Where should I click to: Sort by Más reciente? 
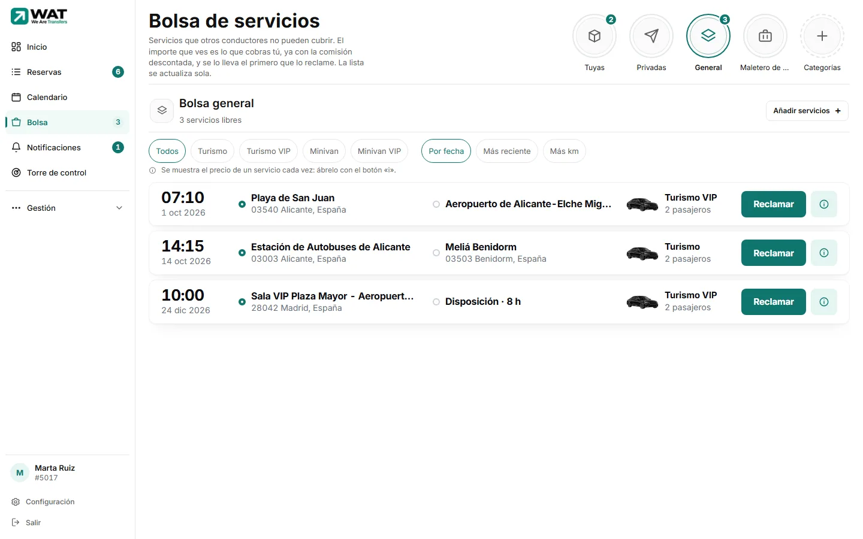pos(507,151)
